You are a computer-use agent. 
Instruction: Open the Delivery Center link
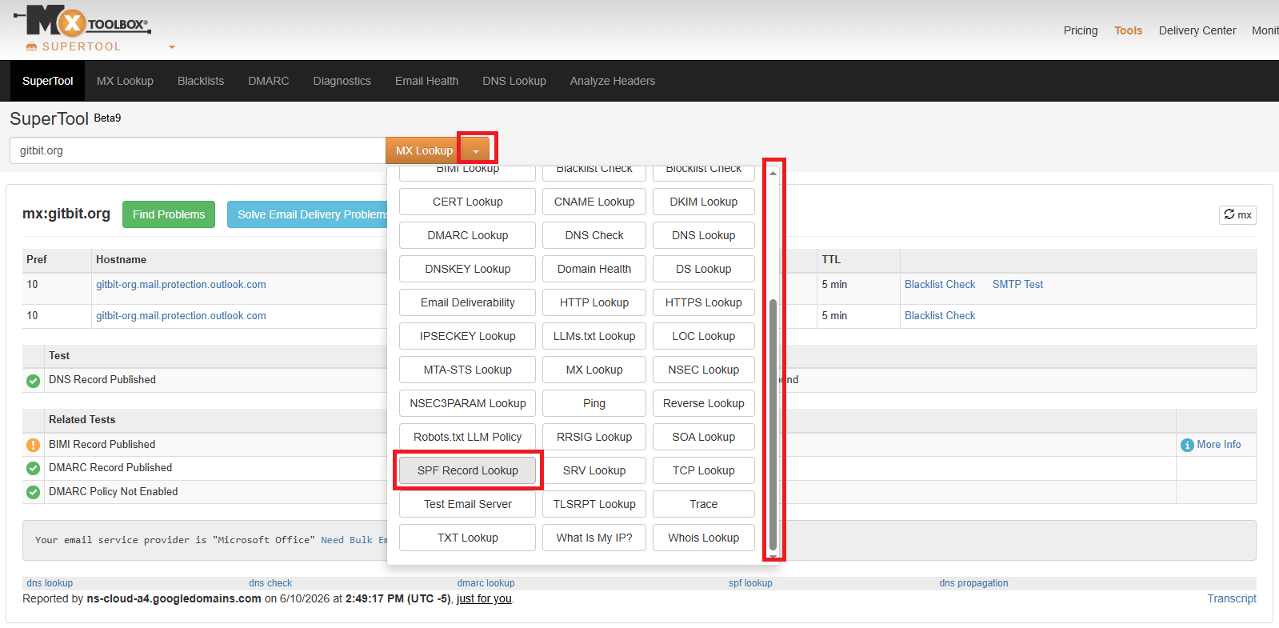[1197, 30]
